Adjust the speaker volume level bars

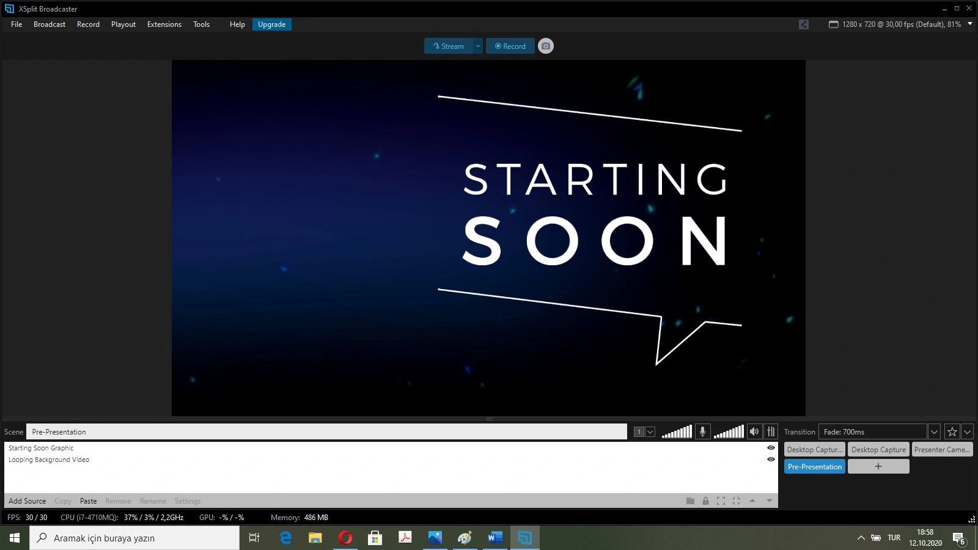(x=729, y=431)
